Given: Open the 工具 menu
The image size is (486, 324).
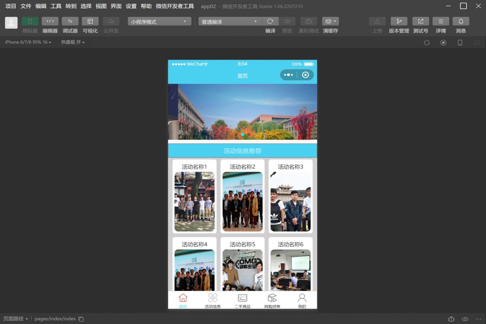Looking at the screenshot, I should [55, 6].
